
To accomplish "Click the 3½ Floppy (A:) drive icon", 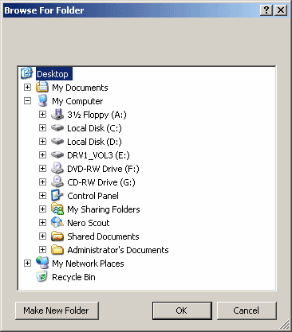I will (57, 115).
